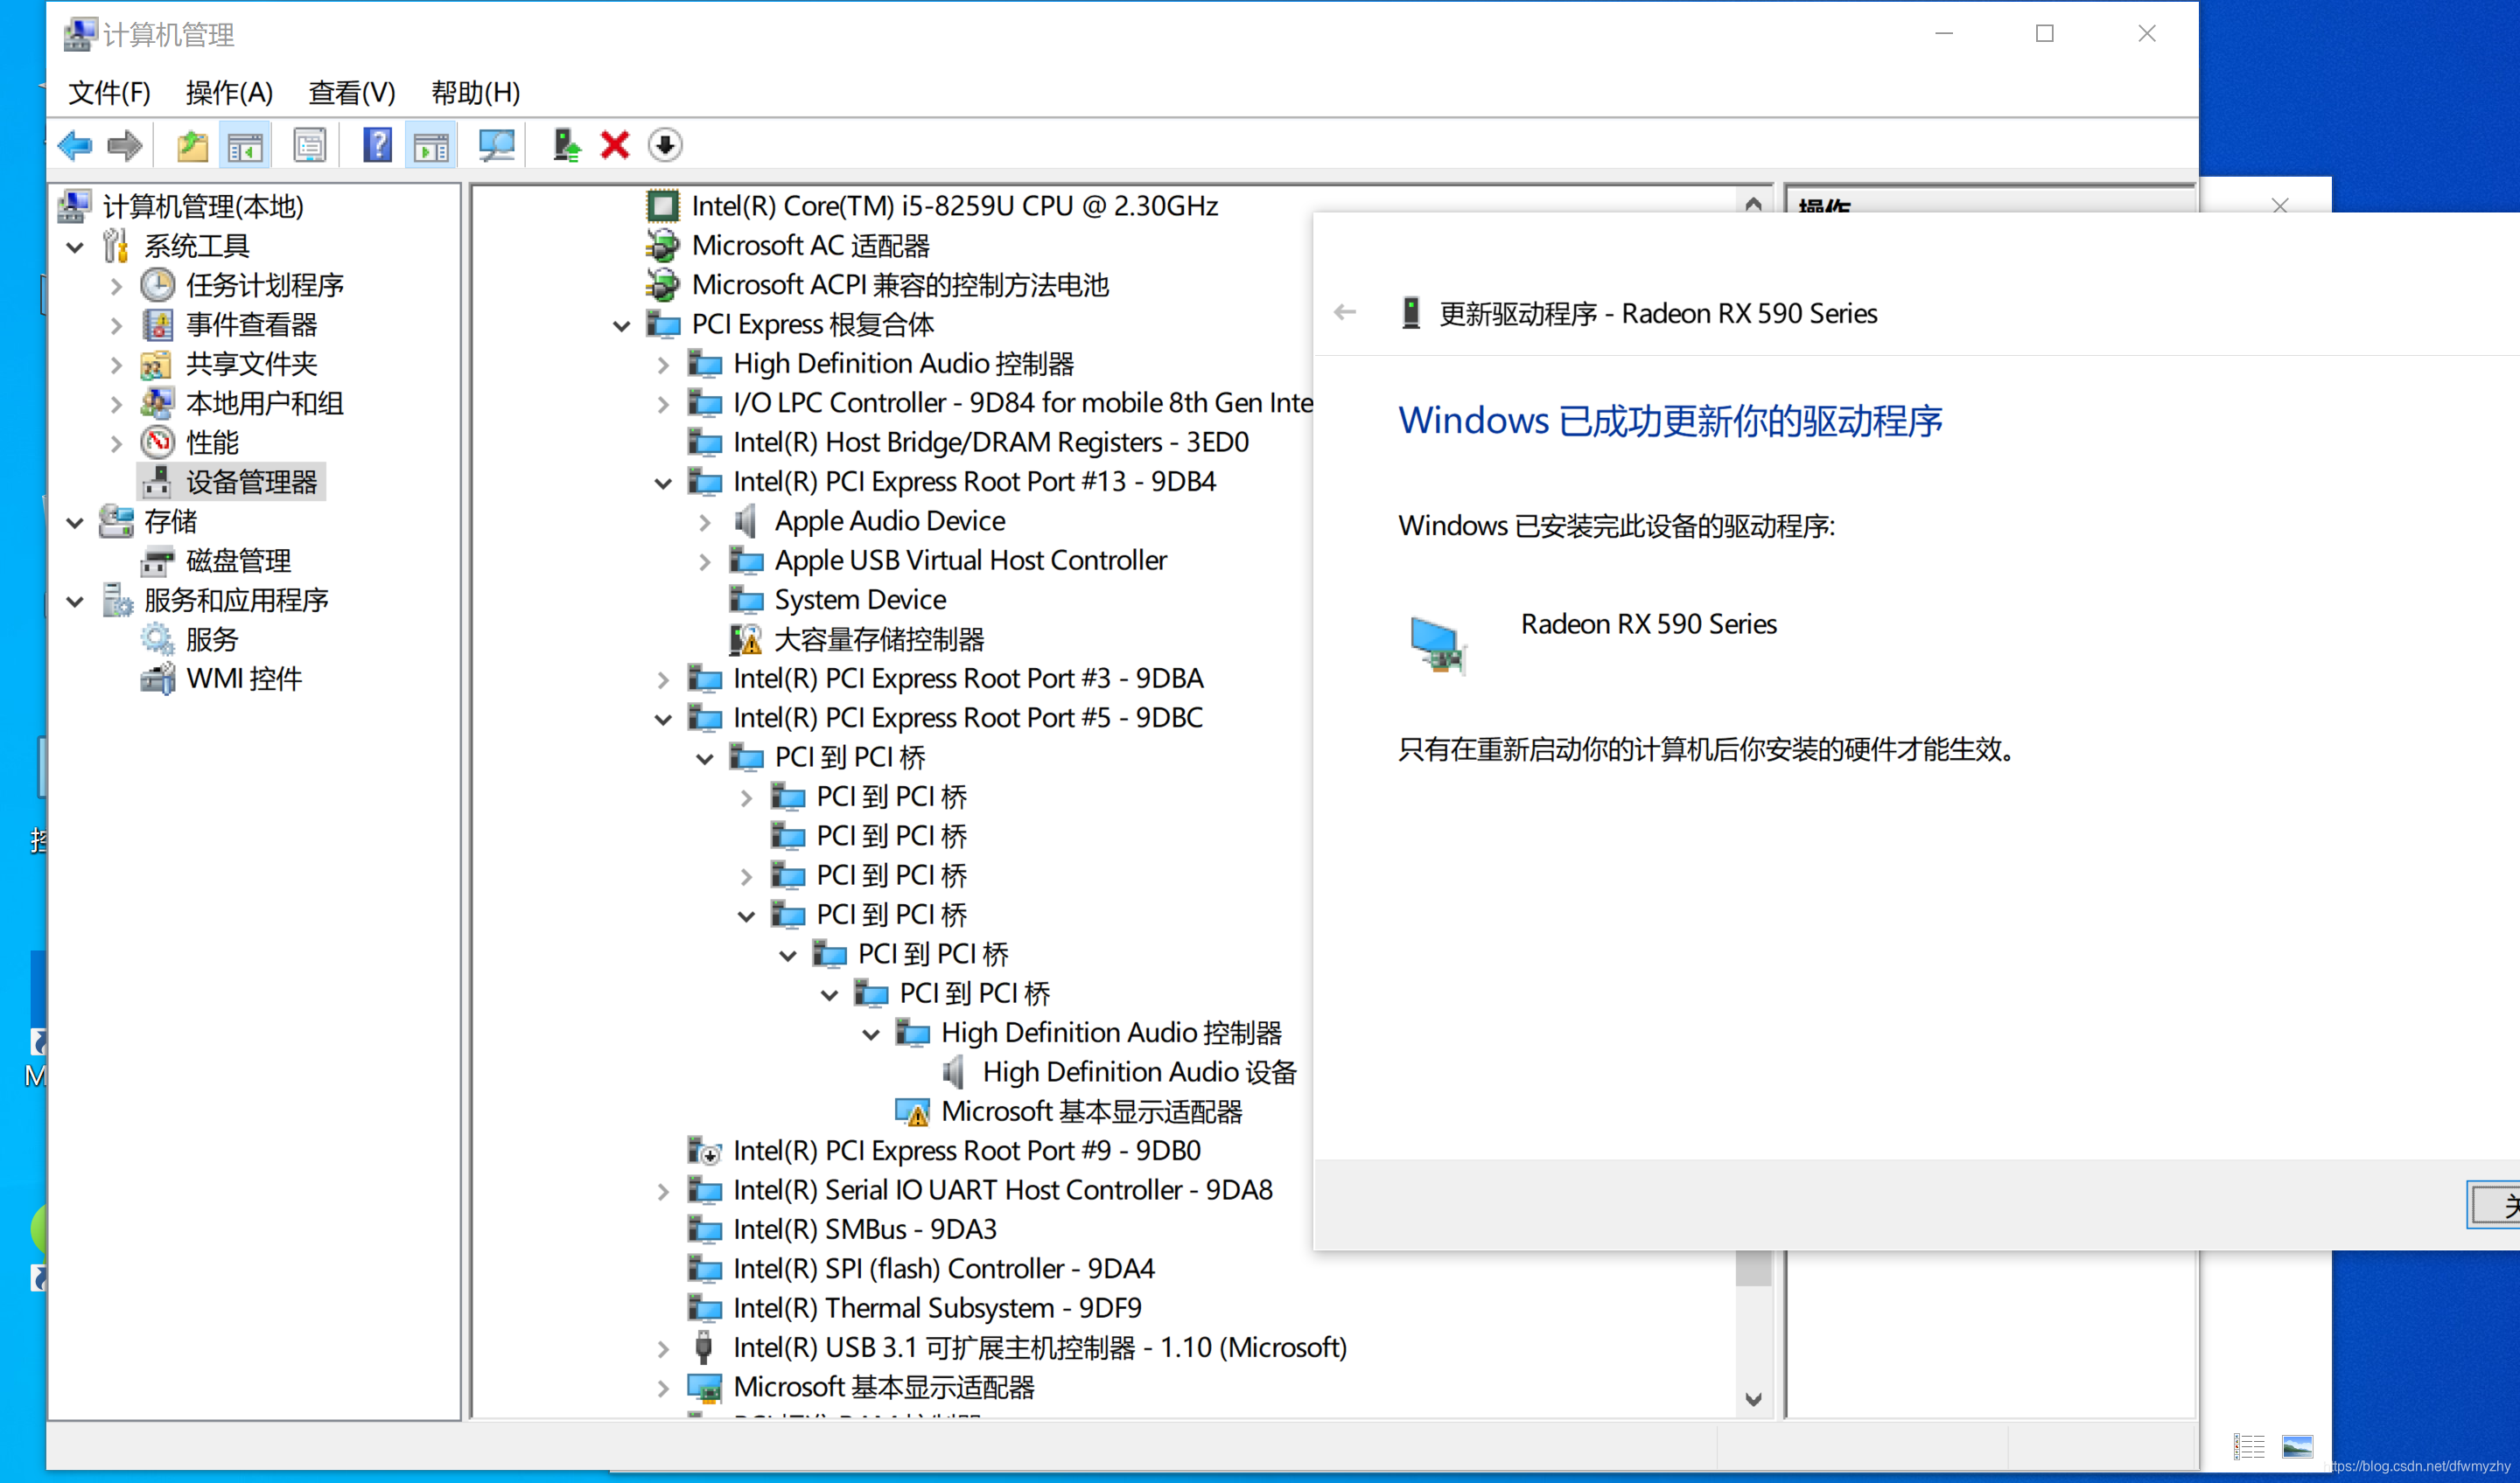
Task: Click the red X uninstall device icon
Action: [614, 146]
